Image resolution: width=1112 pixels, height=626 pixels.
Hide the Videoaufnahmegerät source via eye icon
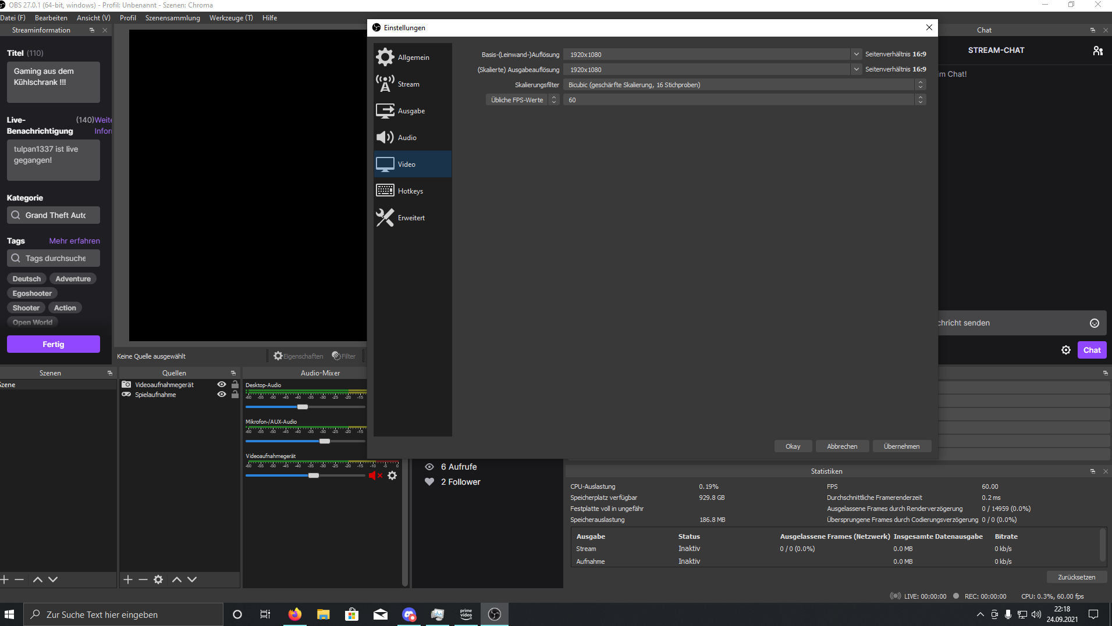point(221,384)
